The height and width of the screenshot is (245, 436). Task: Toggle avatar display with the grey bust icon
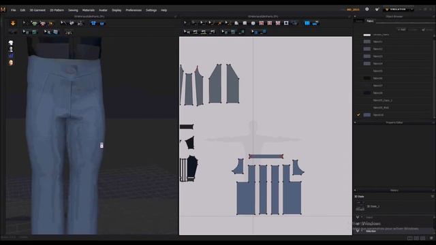coord(11,49)
